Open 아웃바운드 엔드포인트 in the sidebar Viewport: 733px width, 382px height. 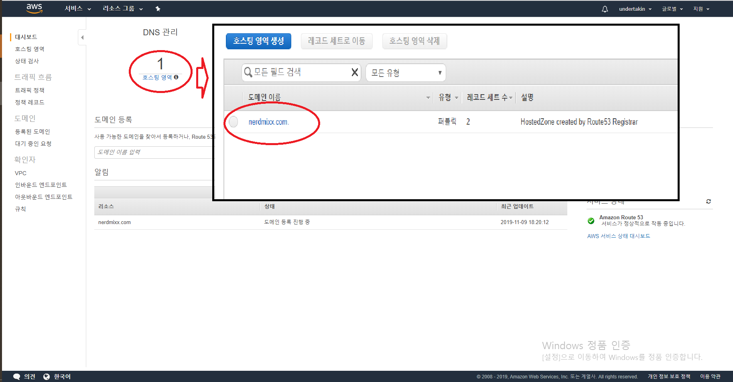[x=44, y=197]
